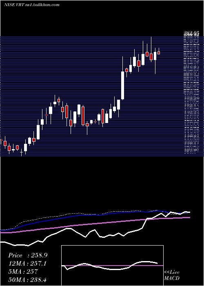Click the 'NYSE VRT ns1.bullkhan.com' chart title
Screen dimensions: 204x286
[x=32, y=5]
